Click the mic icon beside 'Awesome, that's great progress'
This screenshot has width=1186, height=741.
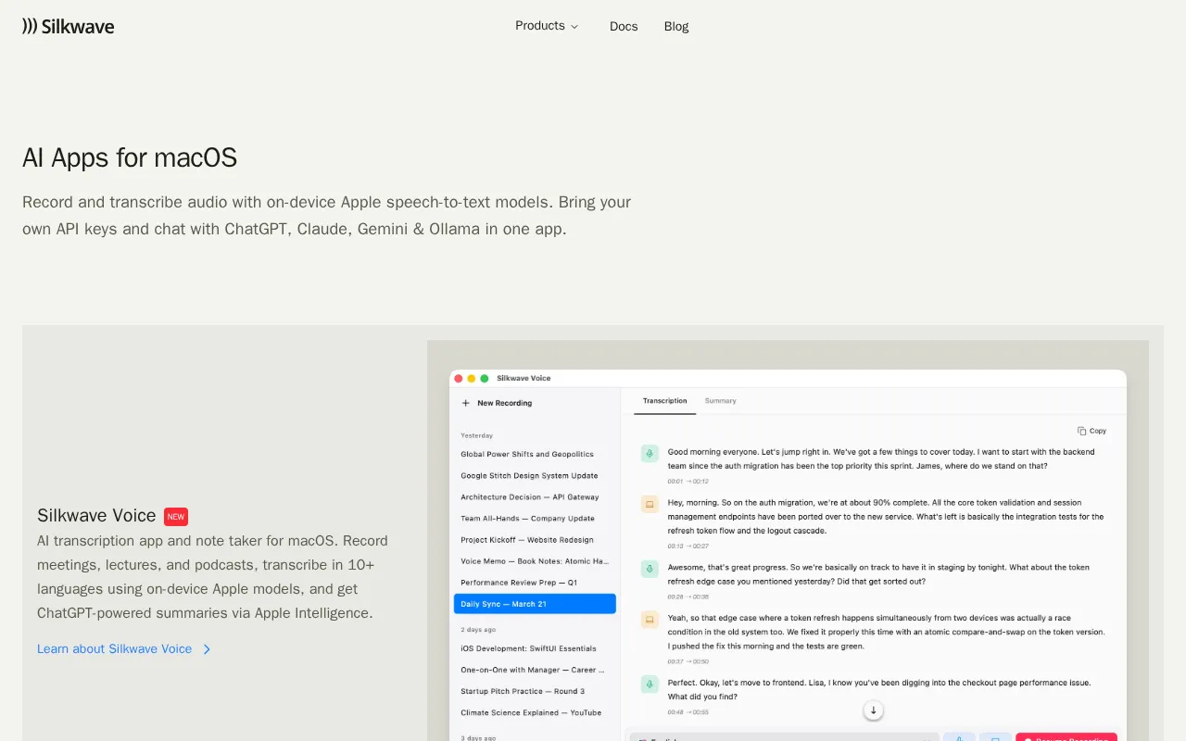pyautogui.click(x=650, y=568)
